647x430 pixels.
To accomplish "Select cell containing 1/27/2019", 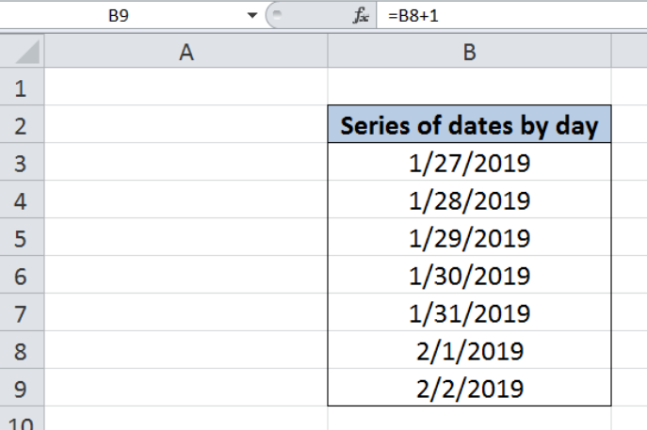I will click(x=470, y=162).
